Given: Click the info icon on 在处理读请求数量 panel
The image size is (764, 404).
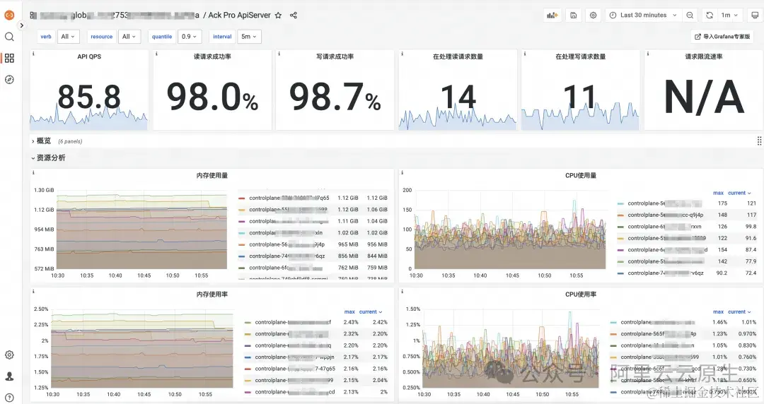Looking at the screenshot, I should [x=402, y=54].
